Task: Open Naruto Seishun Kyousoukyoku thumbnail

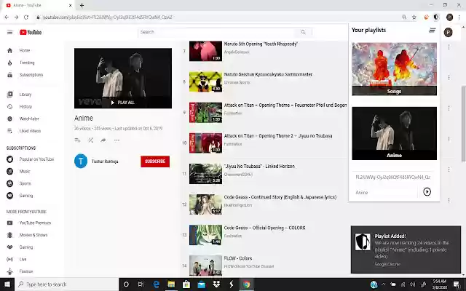Action: coord(205,81)
